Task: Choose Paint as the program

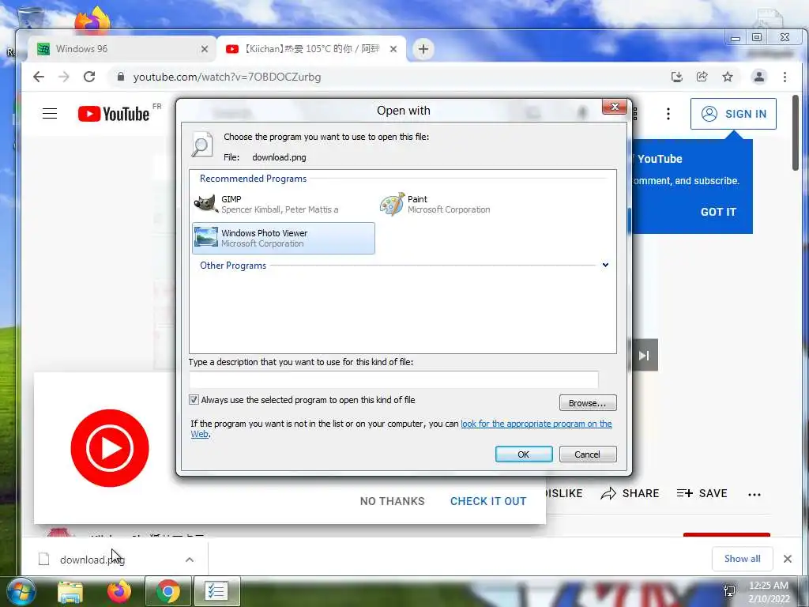Action: click(x=469, y=204)
